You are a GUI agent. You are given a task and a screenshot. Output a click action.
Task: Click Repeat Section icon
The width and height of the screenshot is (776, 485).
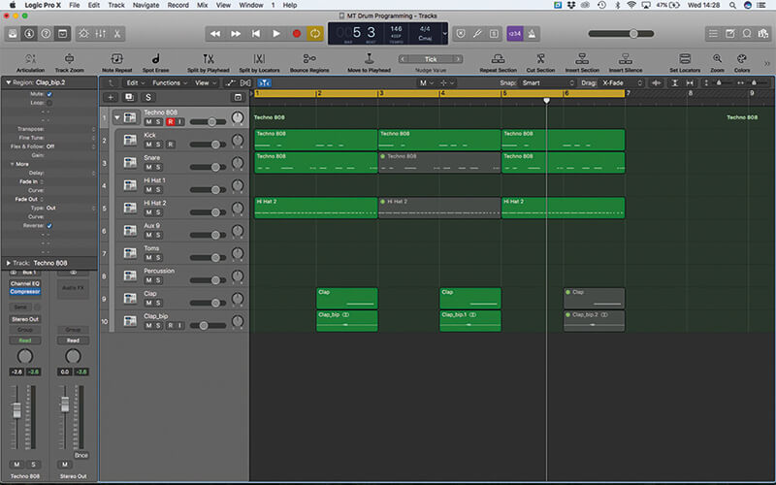498,59
